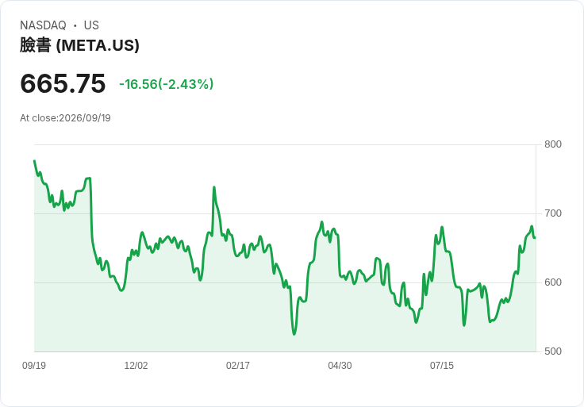Click the 04/30 x-axis date label
Image resolution: width=584 pixels, height=407 pixels.
tap(340, 366)
